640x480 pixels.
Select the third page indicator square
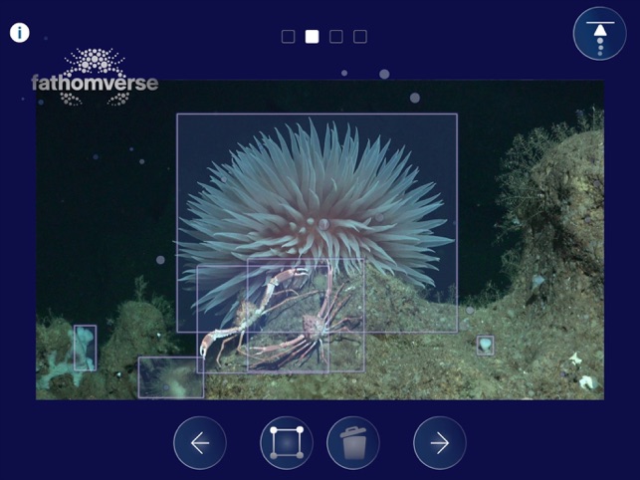[336, 37]
